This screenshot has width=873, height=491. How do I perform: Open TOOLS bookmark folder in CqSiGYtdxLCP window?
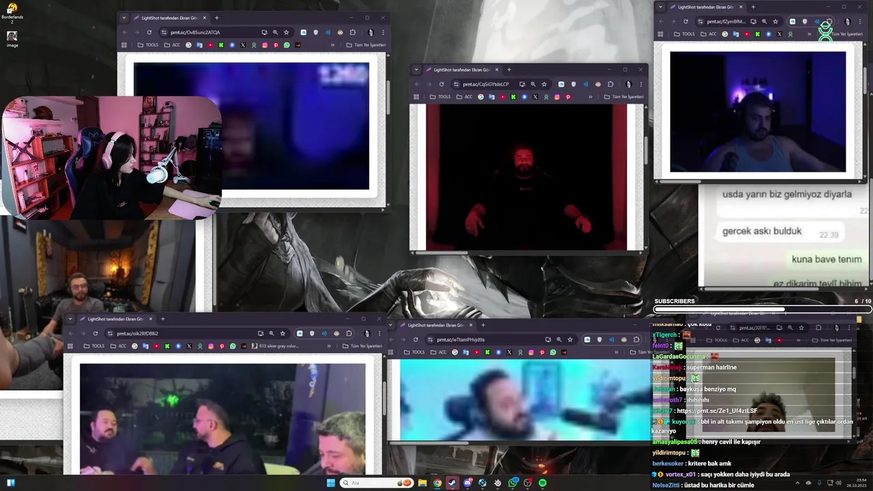[440, 97]
